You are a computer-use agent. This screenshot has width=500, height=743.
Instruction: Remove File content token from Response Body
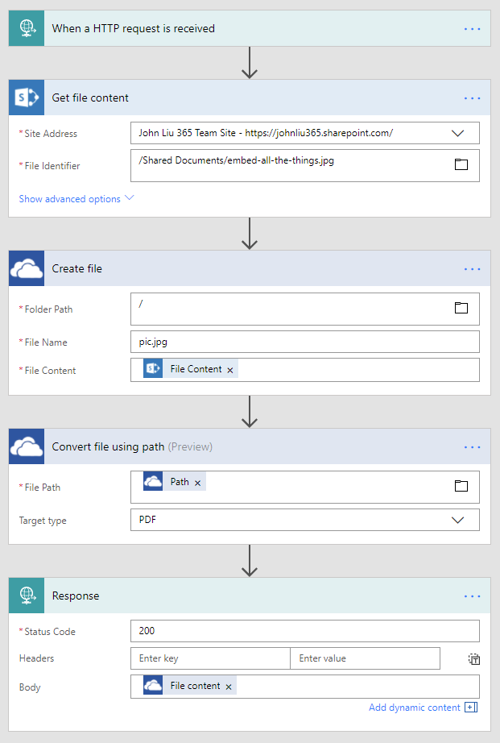coord(229,687)
